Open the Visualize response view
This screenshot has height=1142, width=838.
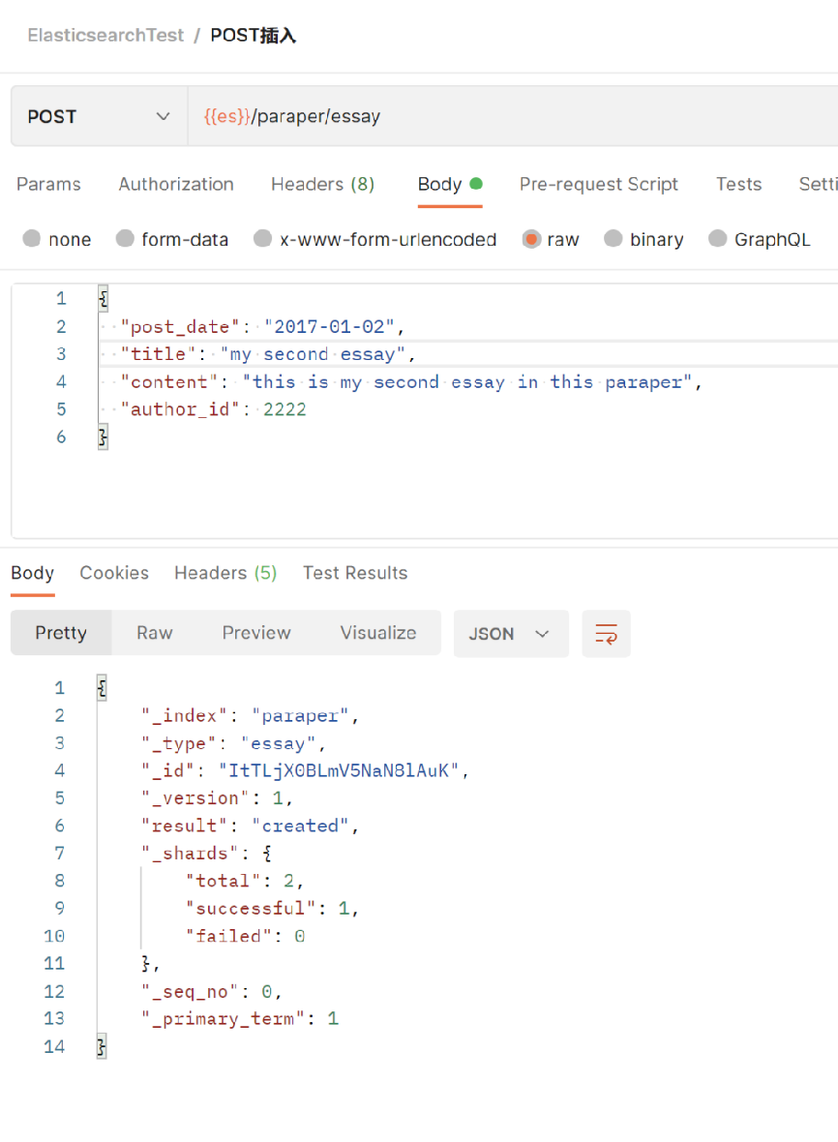378,633
